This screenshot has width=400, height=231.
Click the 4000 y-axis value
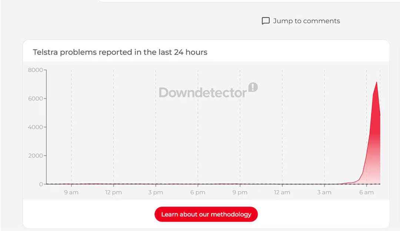[x=36, y=127]
